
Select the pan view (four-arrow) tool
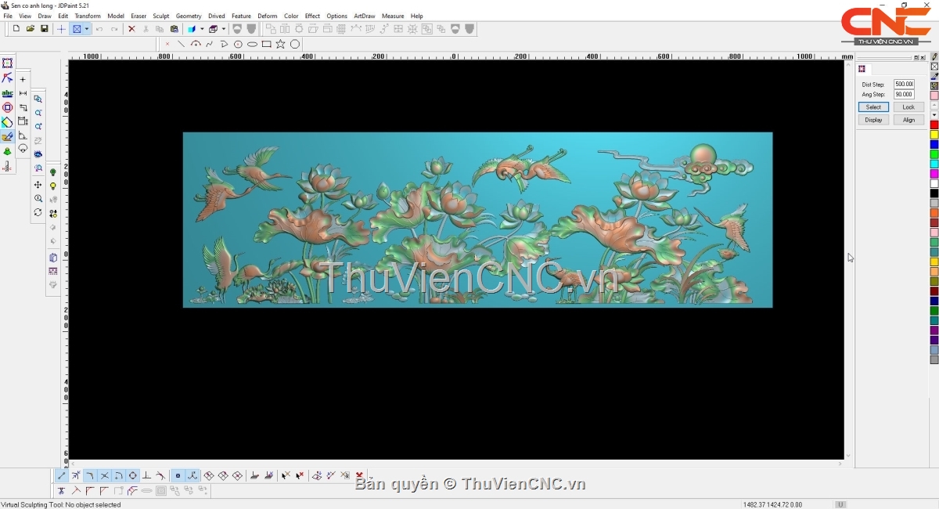pos(38,185)
